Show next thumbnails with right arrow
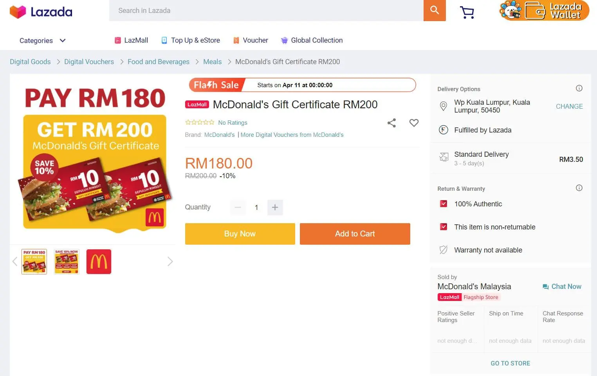 (170, 261)
